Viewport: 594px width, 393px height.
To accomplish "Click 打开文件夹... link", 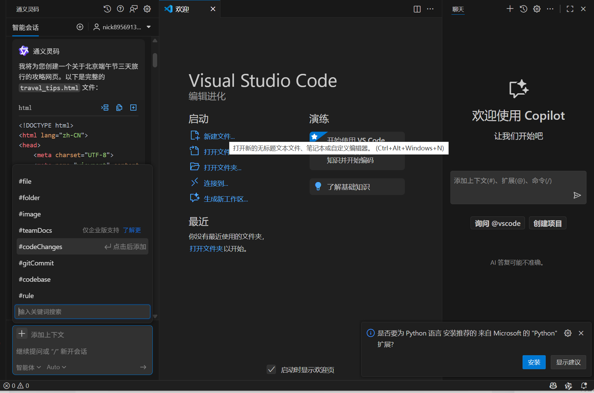I will pos(222,168).
